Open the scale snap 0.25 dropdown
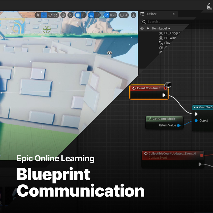 pyautogui.click(x=113, y=15)
